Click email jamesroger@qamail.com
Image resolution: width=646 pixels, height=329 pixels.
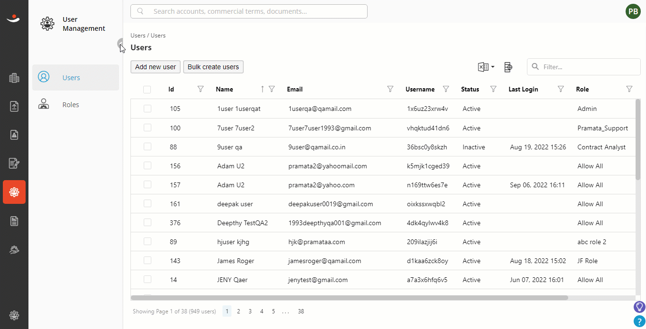[x=325, y=261]
